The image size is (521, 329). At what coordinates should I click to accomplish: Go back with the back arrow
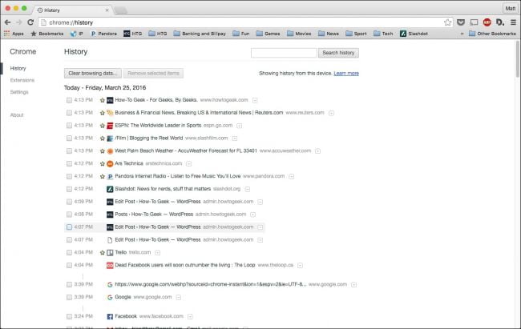click(8, 22)
